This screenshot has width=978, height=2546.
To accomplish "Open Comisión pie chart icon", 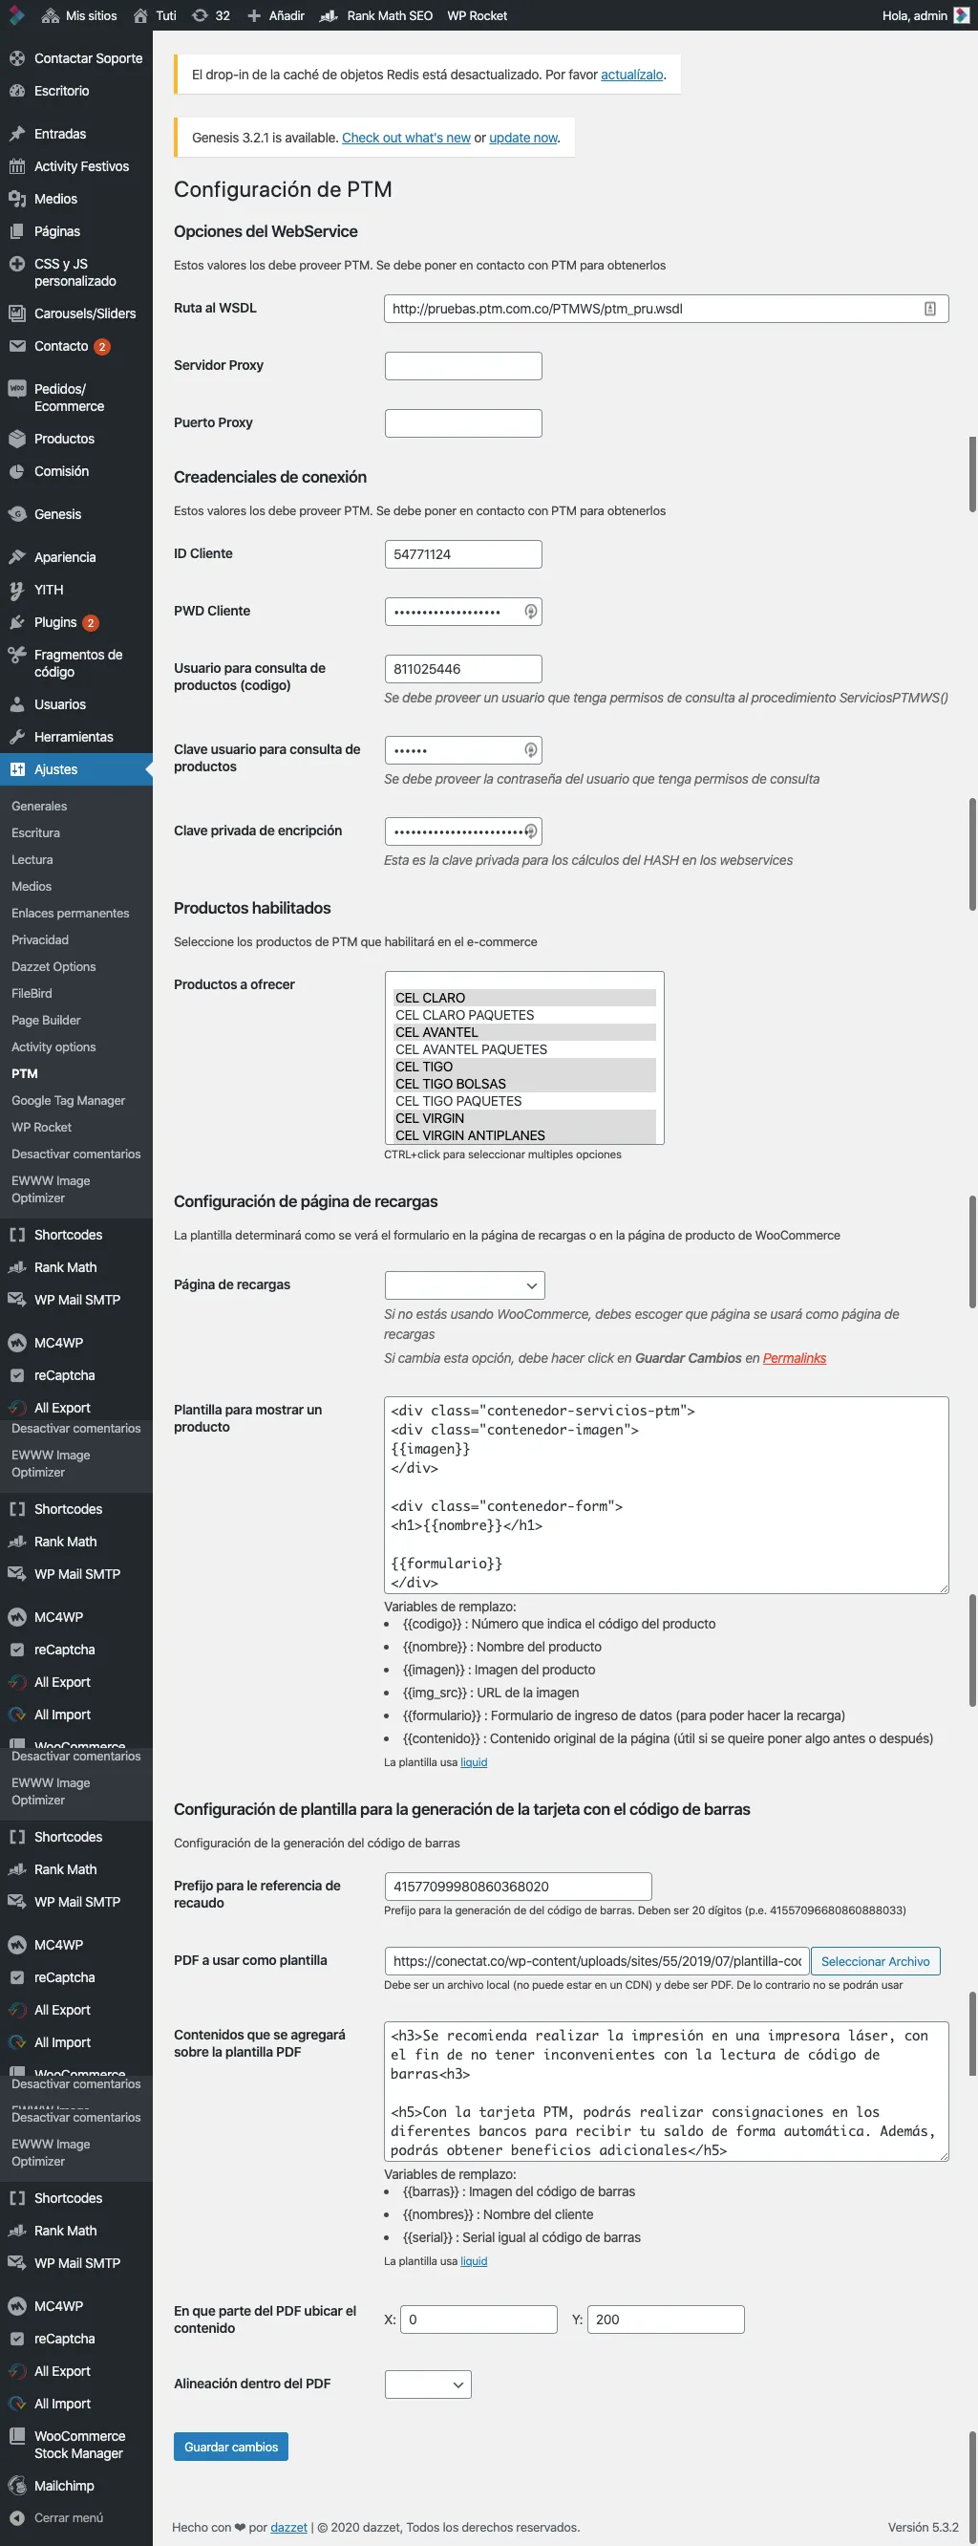I will pyautogui.click(x=17, y=472).
